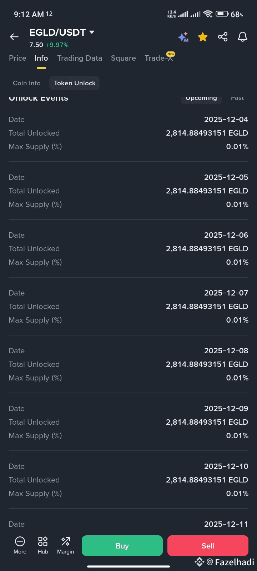This screenshot has width=257, height=571.
Task: Show Upcoming unlock events
Action: (x=201, y=98)
